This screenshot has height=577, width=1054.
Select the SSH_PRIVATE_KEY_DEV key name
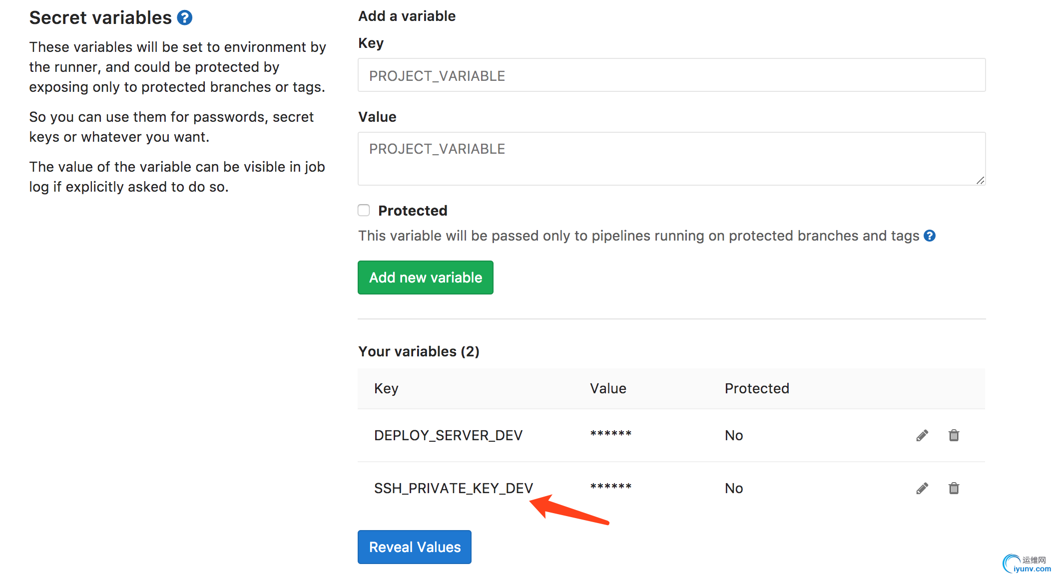pyautogui.click(x=453, y=488)
